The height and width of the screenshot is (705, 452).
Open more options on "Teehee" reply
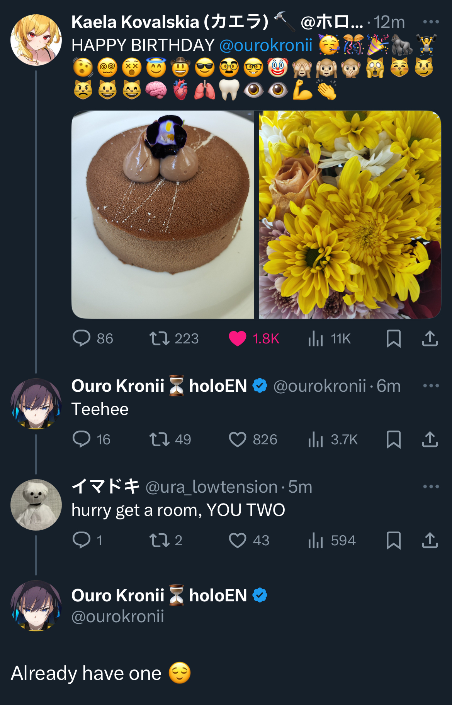pos(431,386)
